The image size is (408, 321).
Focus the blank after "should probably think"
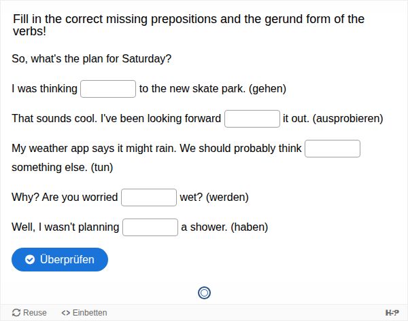click(x=333, y=149)
